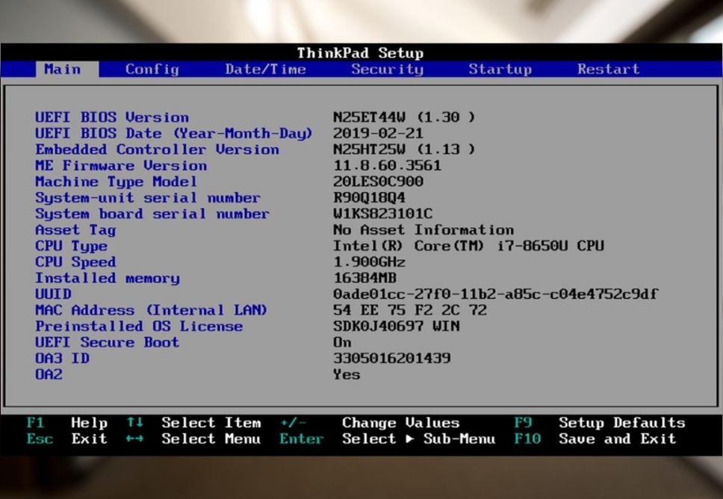Click the ThinkPad Setup title

pyautogui.click(x=360, y=53)
